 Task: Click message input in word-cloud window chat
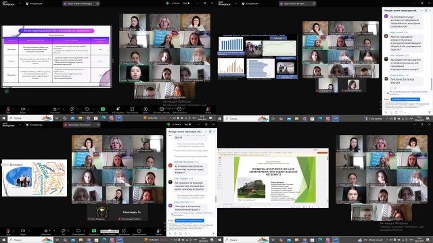pos(191,227)
